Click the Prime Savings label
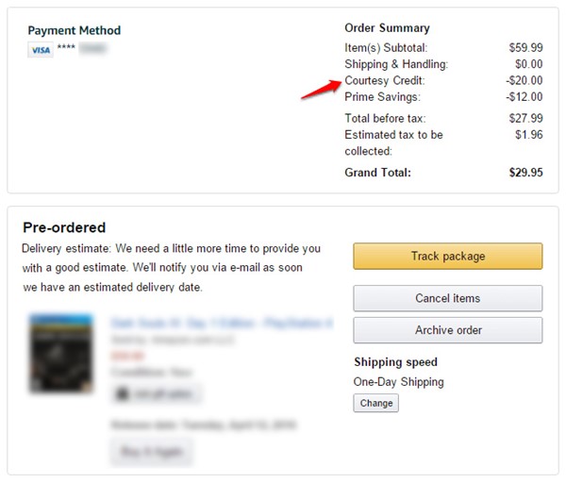 coord(382,97)
